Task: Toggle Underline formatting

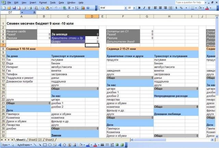Action: coord(149,8)
